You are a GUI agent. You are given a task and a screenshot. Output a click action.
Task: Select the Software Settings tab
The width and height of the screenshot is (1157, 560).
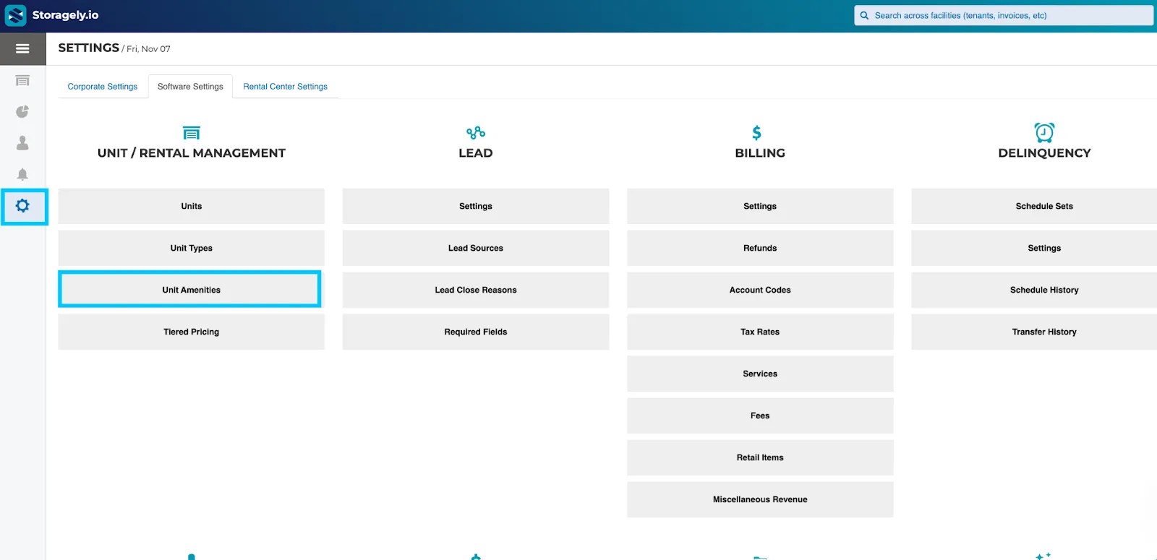click(190, 87)
